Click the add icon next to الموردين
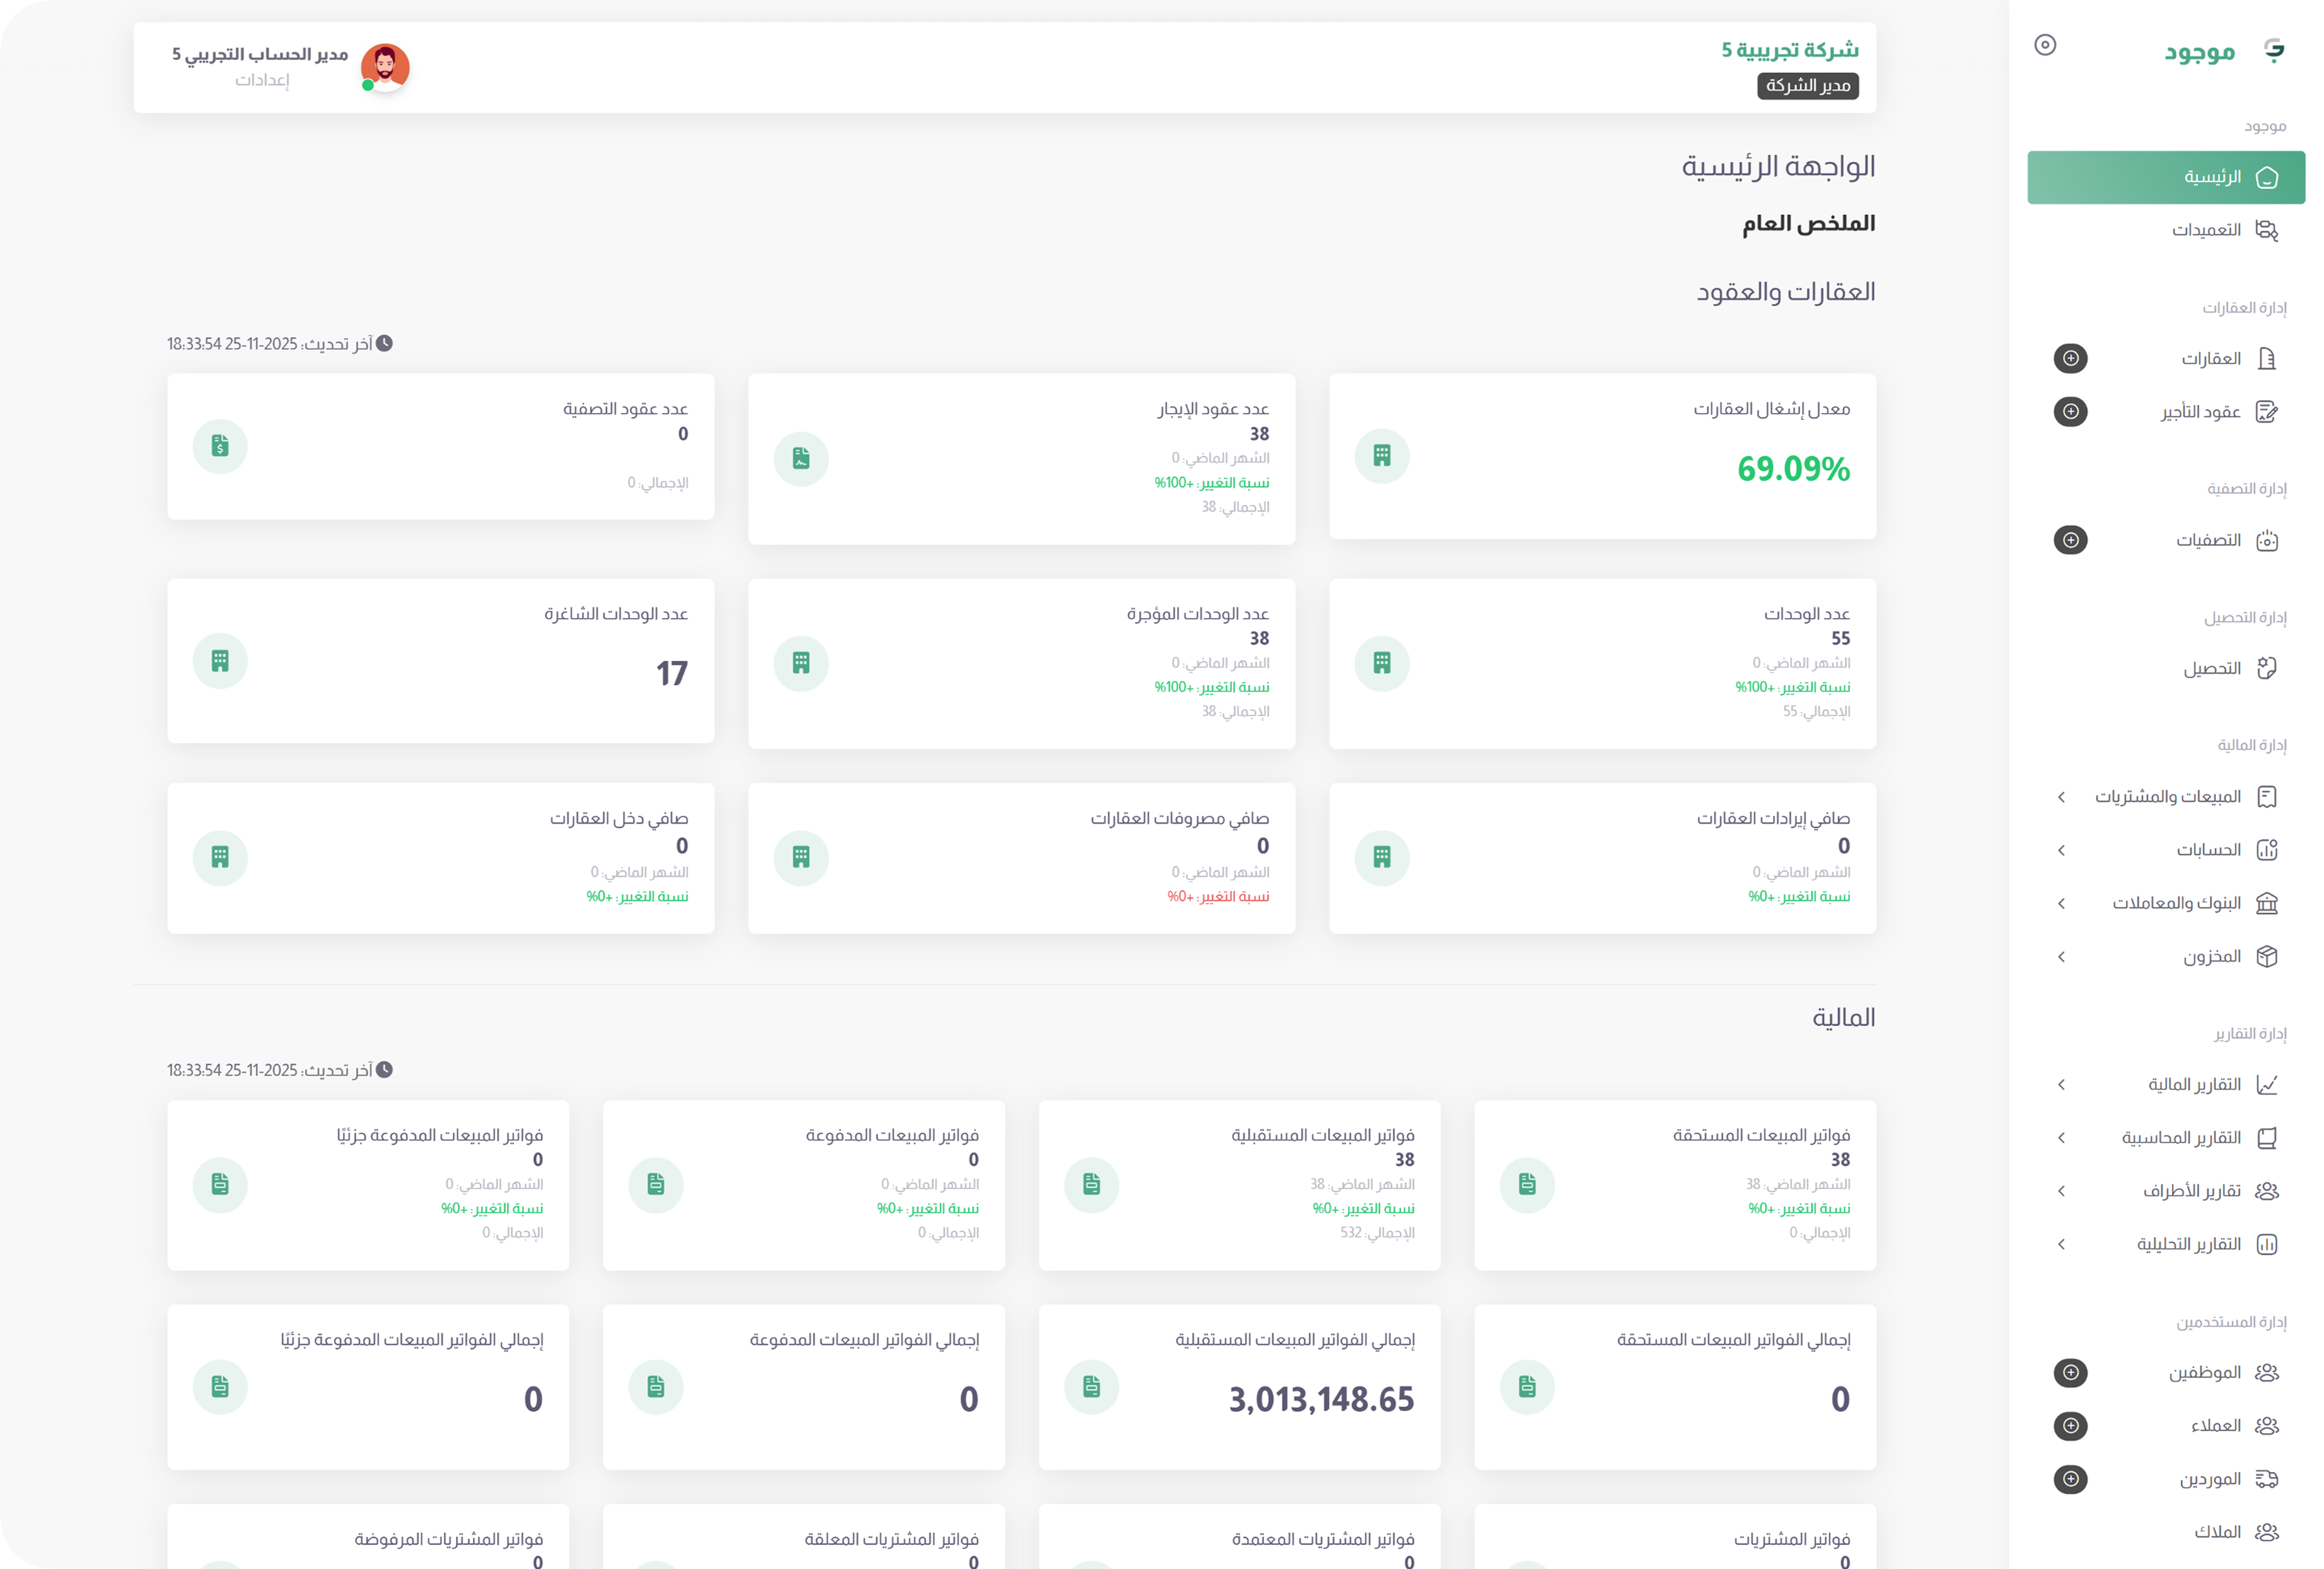Viewport: 2324px width, 1569px height. pos(2071,1479)
